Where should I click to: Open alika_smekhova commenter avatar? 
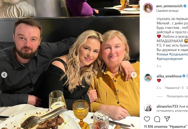pyautogui.click(x=148, y=78)
